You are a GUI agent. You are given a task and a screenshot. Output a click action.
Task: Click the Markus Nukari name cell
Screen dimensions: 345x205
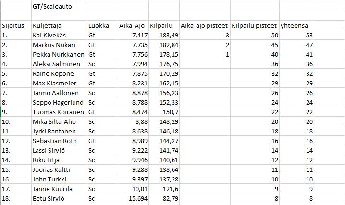52,45
